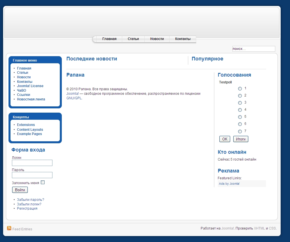
Task: Open the Ссылки sidebar link
Action: [x=24, y=94]
